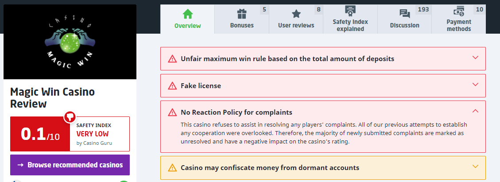Screen dimensions: 500x182
Task: Click the gift box Bonuses icon
Action: pyautogui.click(x=241, y=14)
